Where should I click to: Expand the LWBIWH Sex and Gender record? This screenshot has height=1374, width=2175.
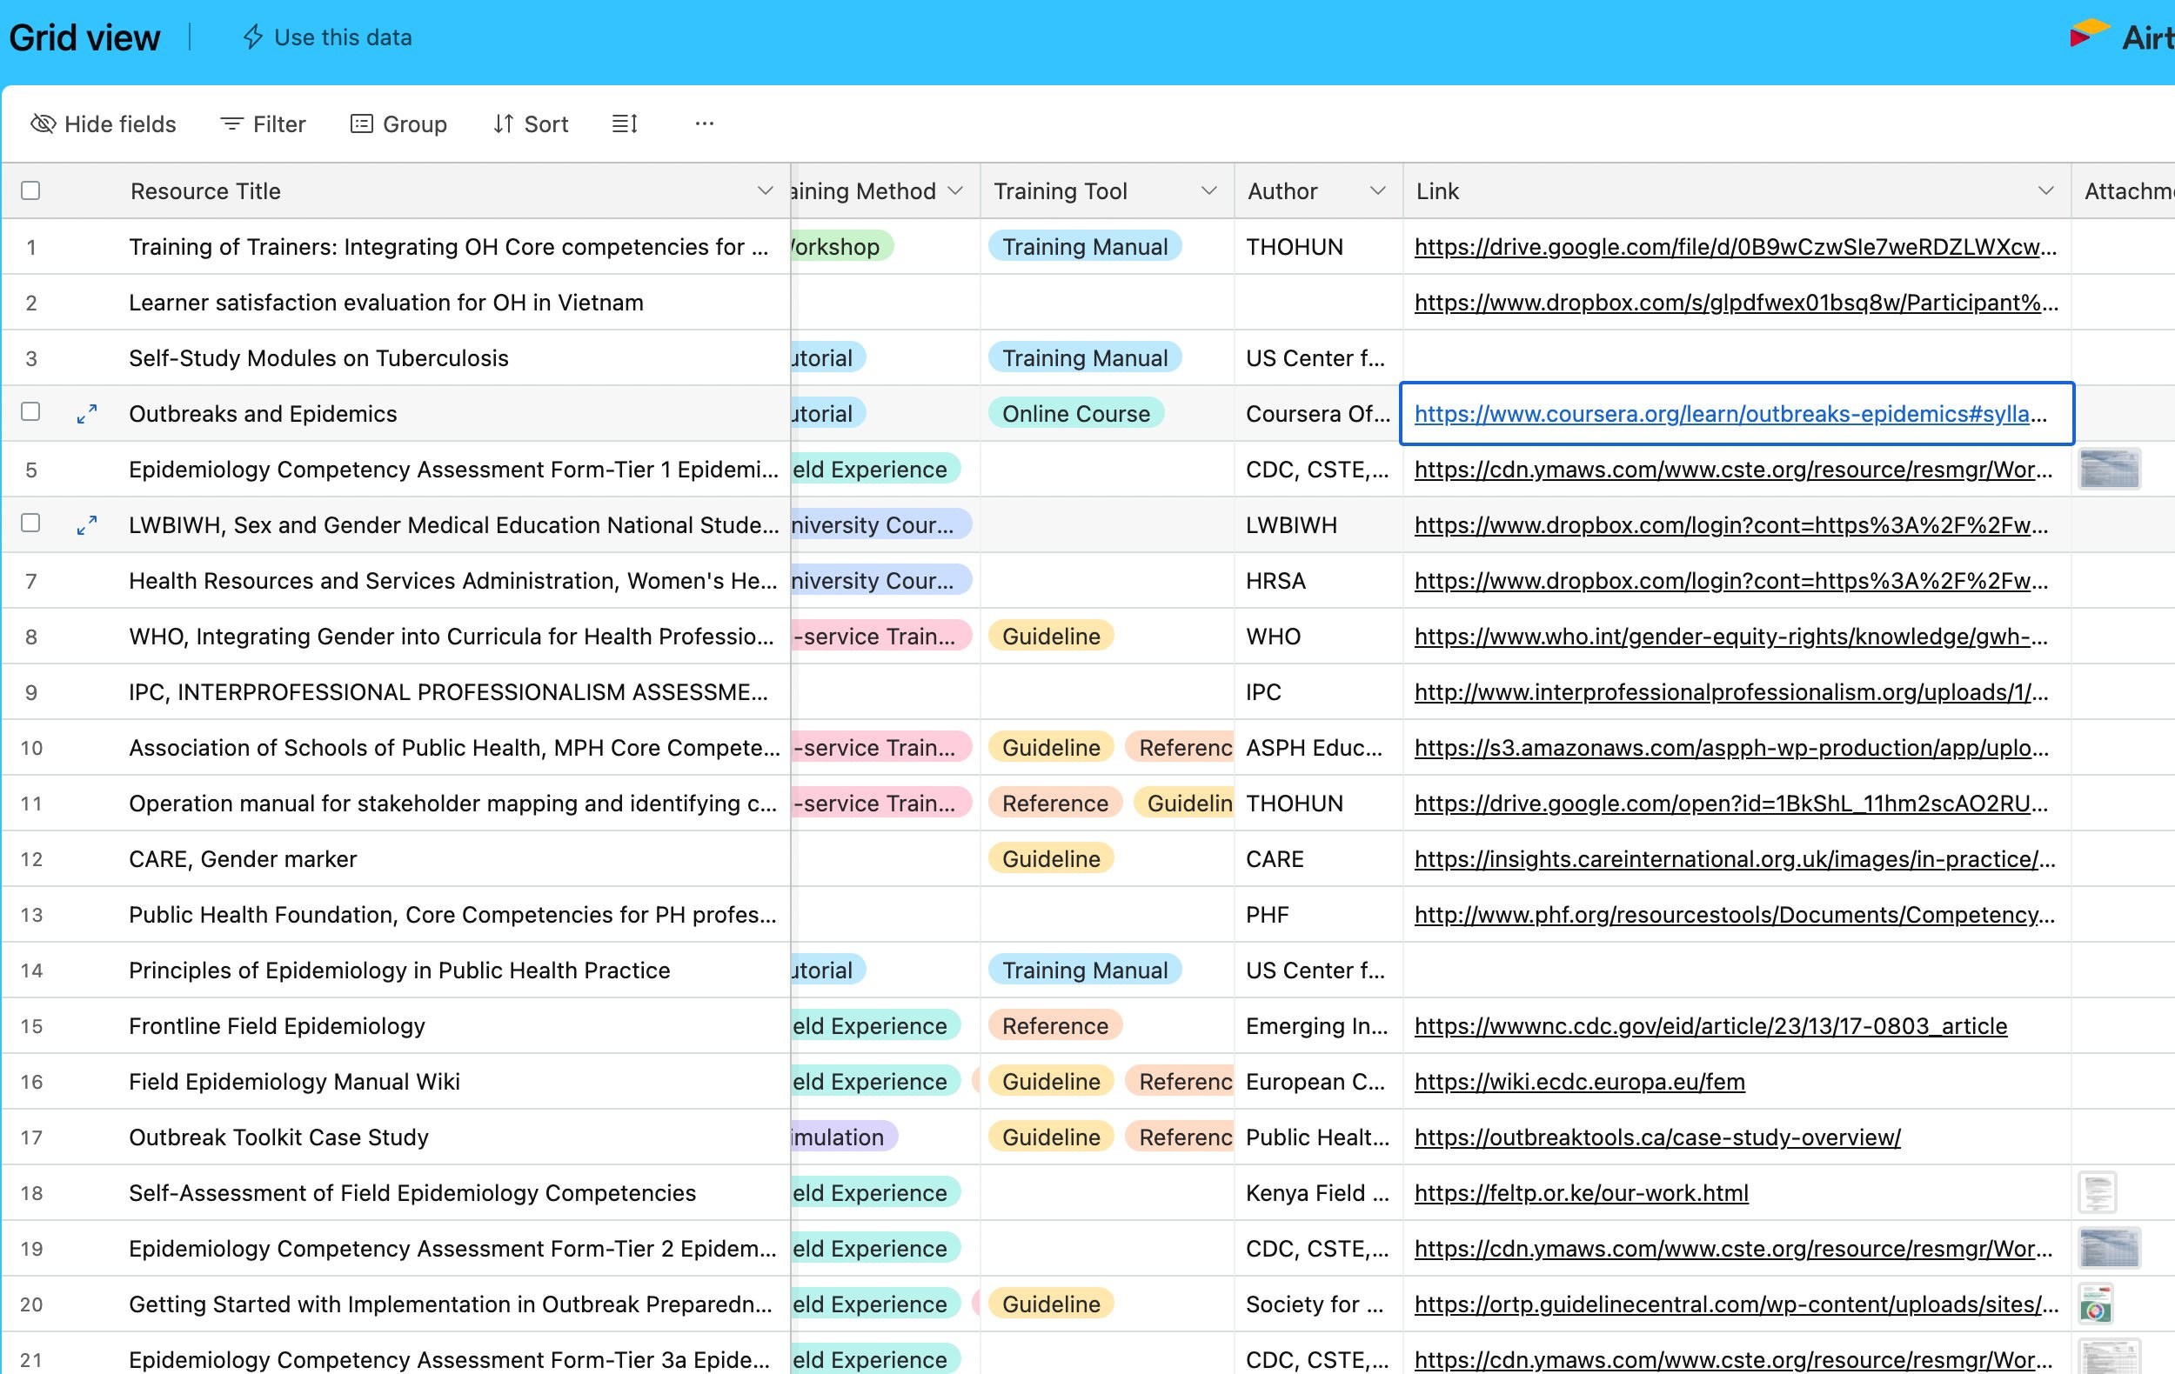[87, 525]
